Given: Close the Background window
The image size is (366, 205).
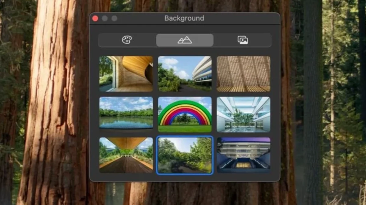Looking at the screenshot, I should coord(95,19).
